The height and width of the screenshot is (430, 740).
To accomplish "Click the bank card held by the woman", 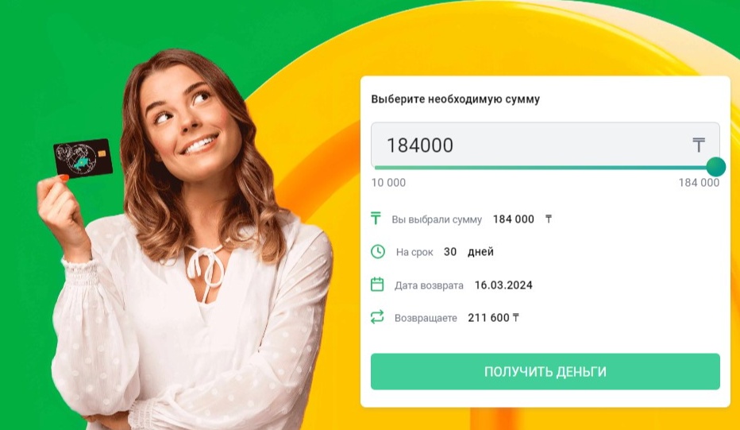I will pyautogui.click(x=83, y=158).
